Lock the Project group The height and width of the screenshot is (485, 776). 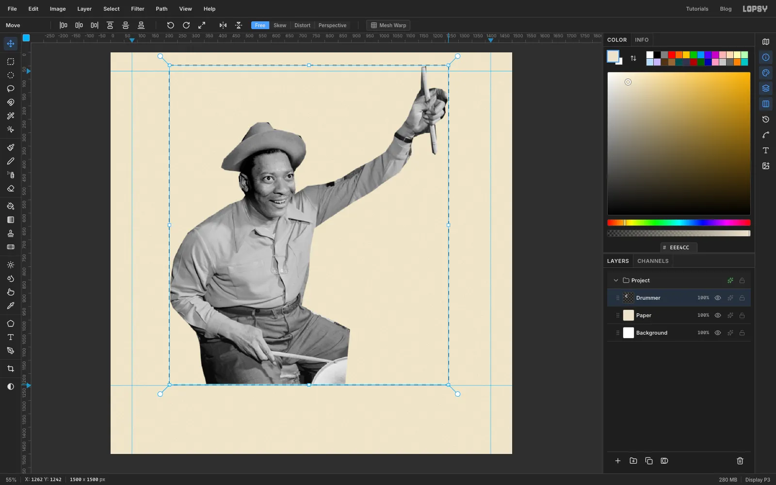click(x=742, y=280)
